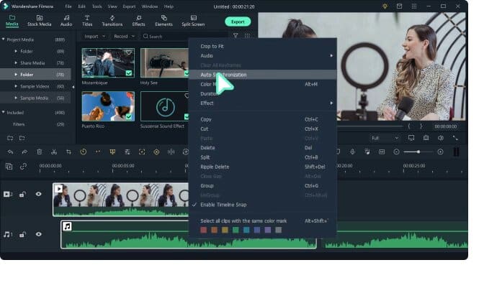The height and width of the screenshot is (283, 497).
Task: Click the Undo arrow in the timeline toolbar
Action: pos(11,152)
